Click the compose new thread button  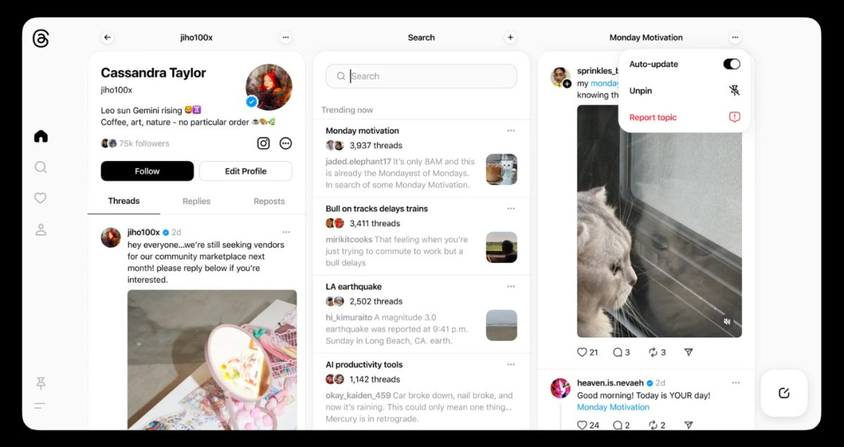[x=784, y=393]
